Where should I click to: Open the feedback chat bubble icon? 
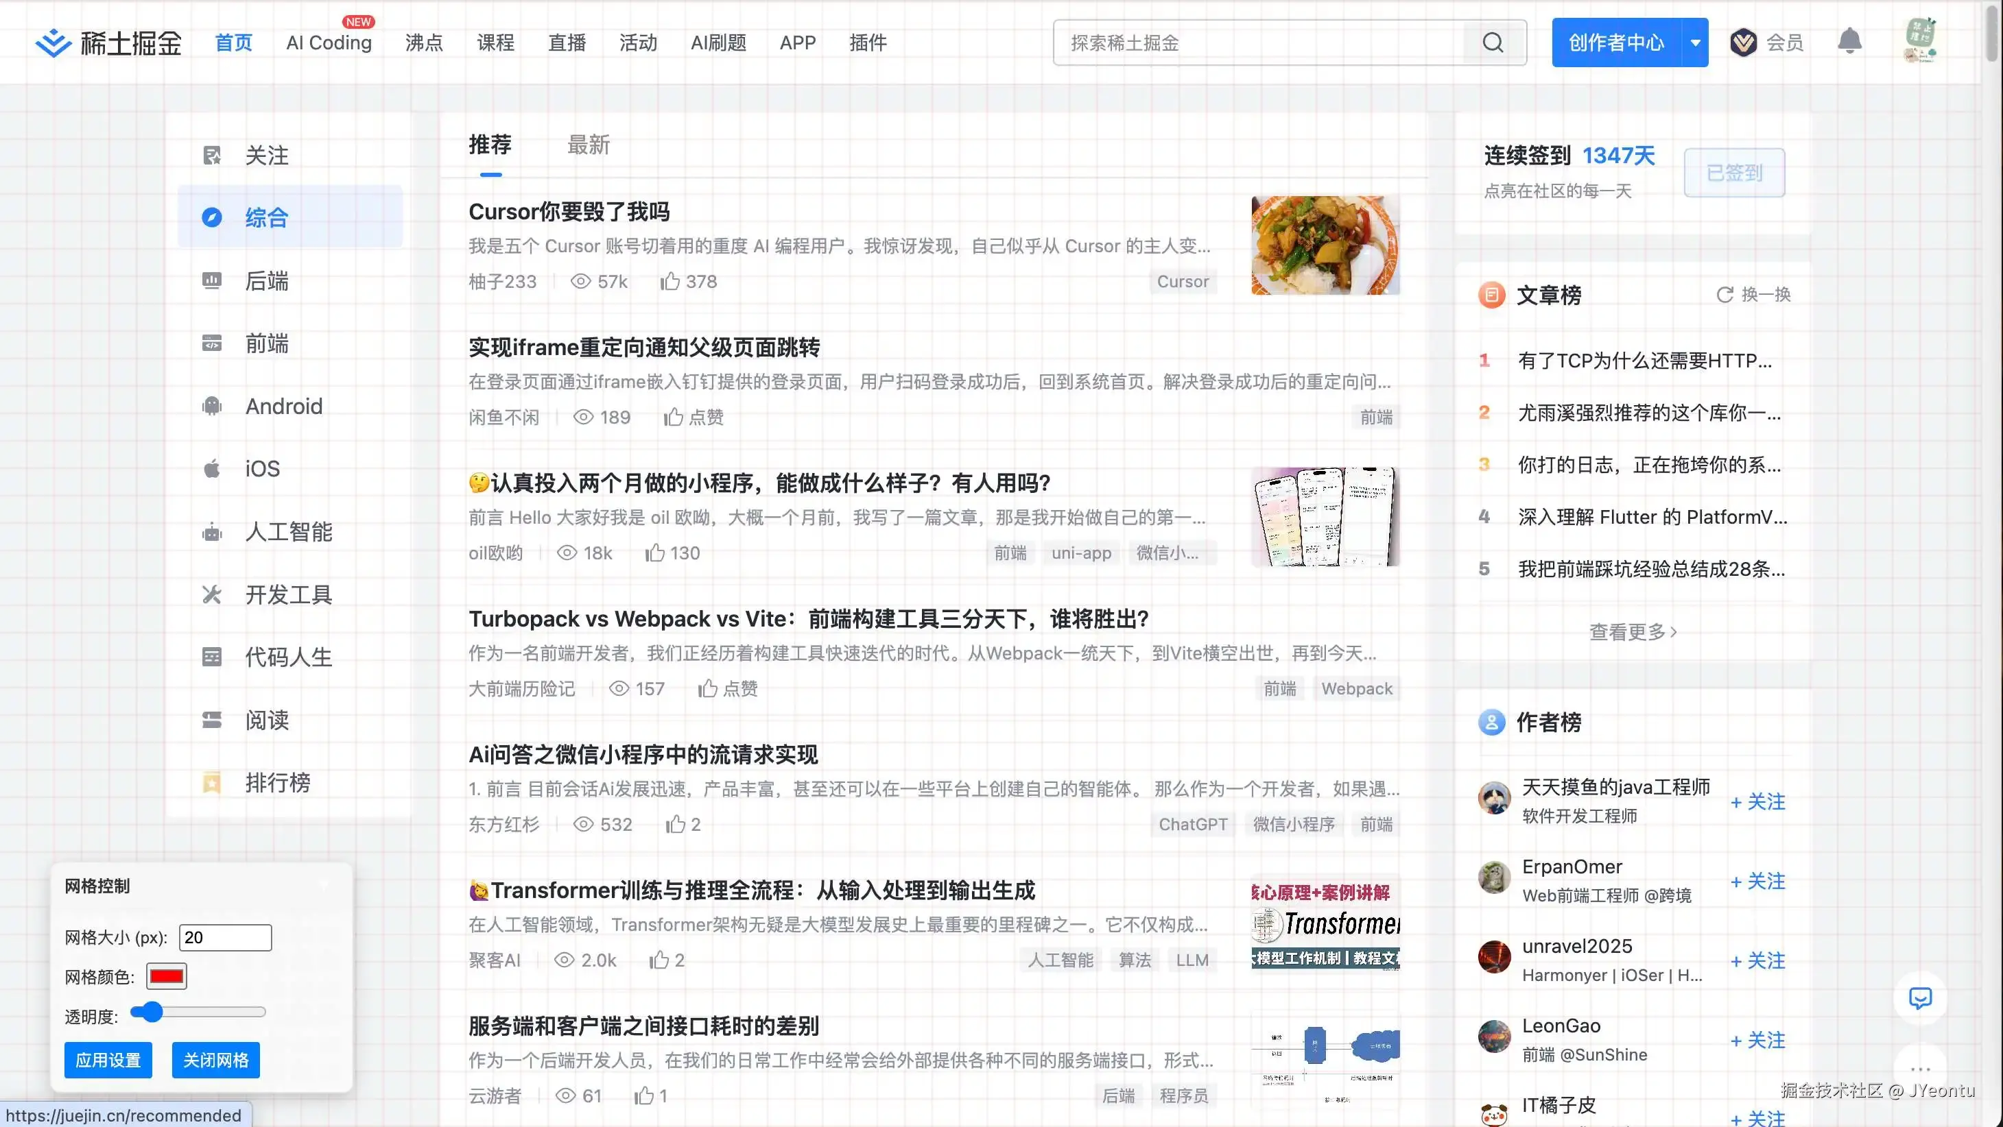coord(1920,997)
